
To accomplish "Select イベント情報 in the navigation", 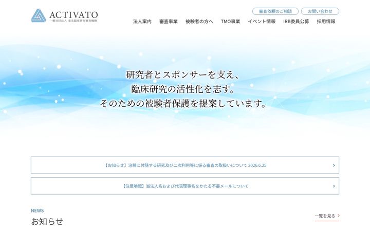I will 262,22.
